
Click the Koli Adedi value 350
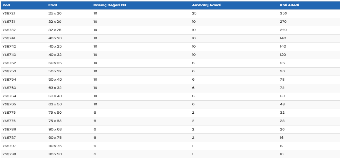tap(283, 13)
